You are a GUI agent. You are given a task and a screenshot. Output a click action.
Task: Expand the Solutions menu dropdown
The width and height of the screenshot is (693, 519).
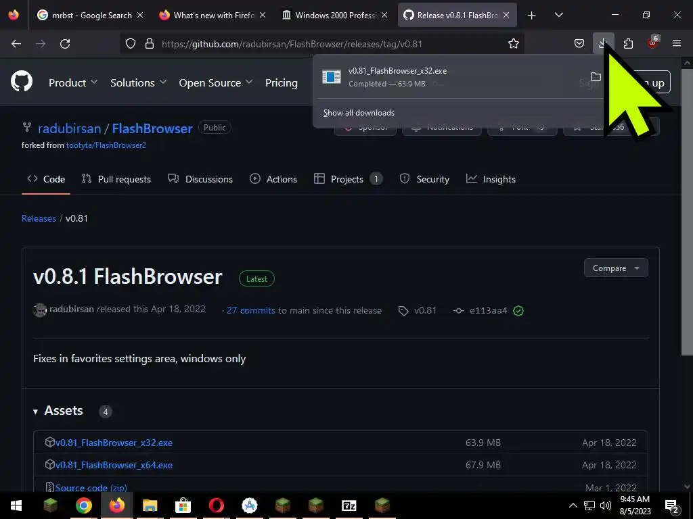[138, 82]
